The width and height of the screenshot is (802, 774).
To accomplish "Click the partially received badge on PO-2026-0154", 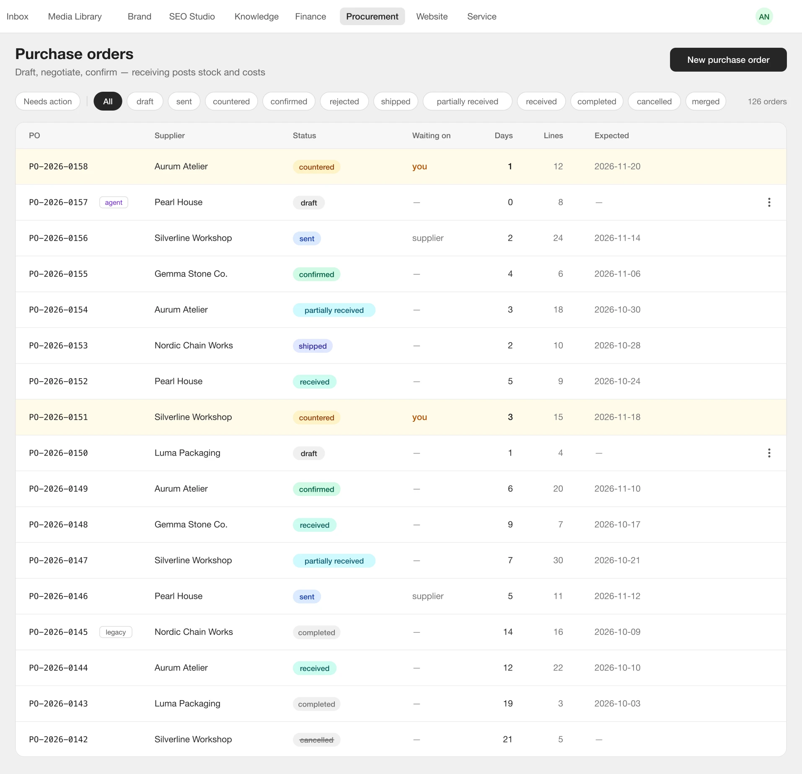I will coord(334,310).
